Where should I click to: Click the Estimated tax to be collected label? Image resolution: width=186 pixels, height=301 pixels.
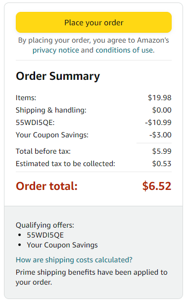pos(65,164)
